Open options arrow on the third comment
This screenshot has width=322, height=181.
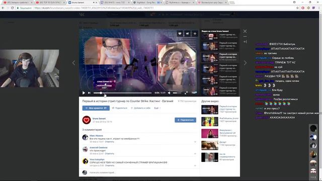click(x=195, y=165)
